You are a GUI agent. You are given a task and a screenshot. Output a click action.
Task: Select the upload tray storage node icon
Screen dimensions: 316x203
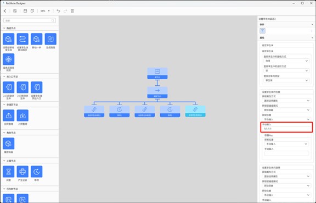(x=8, y=116)
